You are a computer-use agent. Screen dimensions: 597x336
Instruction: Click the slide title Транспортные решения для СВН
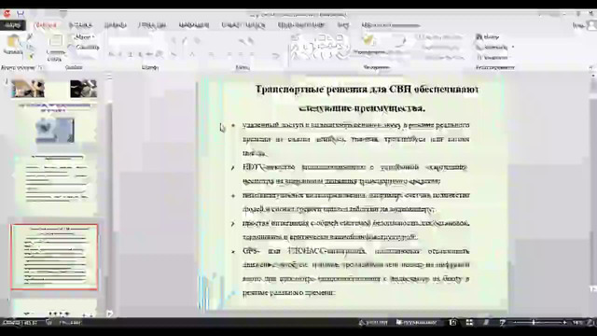click(x=367, y=90)
